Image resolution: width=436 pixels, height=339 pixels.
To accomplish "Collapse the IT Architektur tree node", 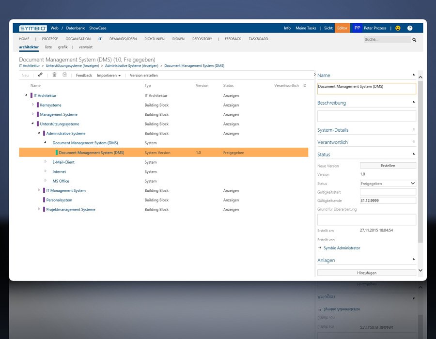I will pos(27,95).
